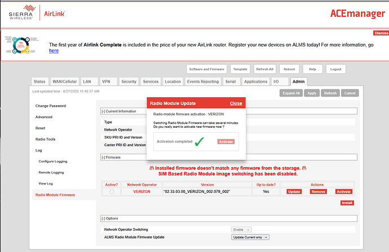
Task: Open ALMS Radio Module Firmware Update dropdown
Action: [250, 237]
